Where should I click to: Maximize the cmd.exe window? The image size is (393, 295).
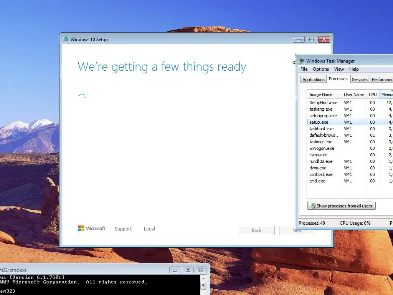coord(188,270)
